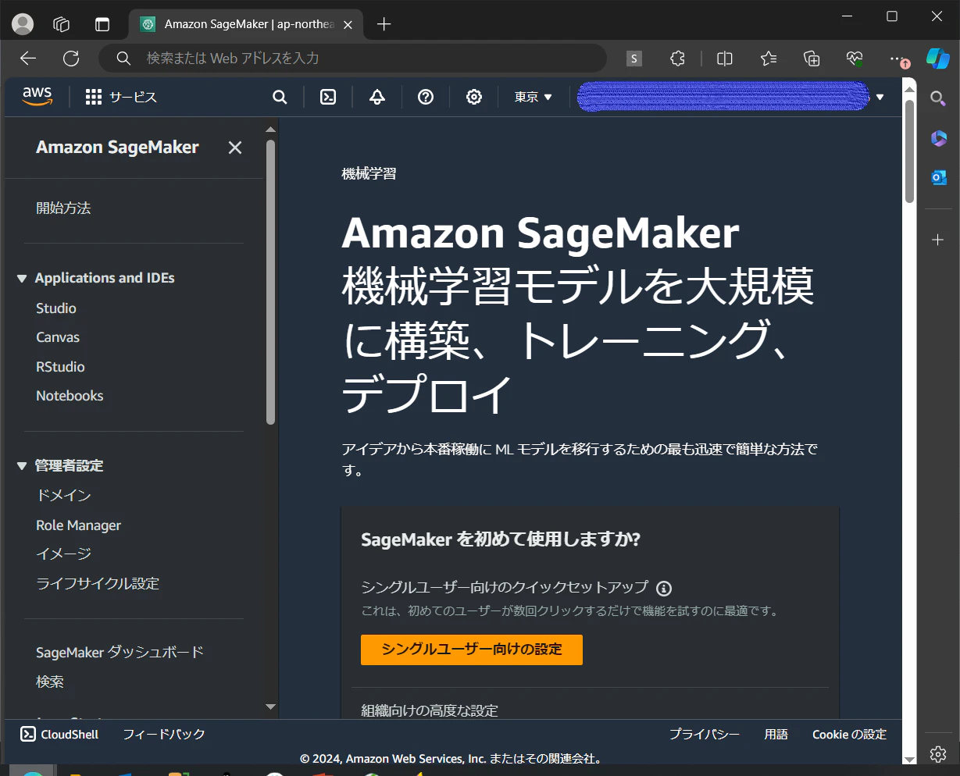Screen dimensions: 960x776
Task: Open the Copilot sidebar icon
Action: pos(937,59)
